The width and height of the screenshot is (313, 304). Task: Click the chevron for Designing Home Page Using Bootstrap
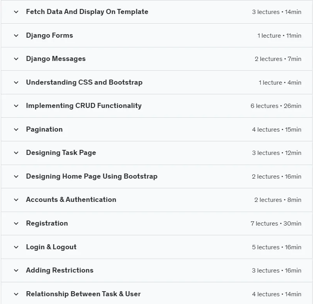[x=16, y=176]
